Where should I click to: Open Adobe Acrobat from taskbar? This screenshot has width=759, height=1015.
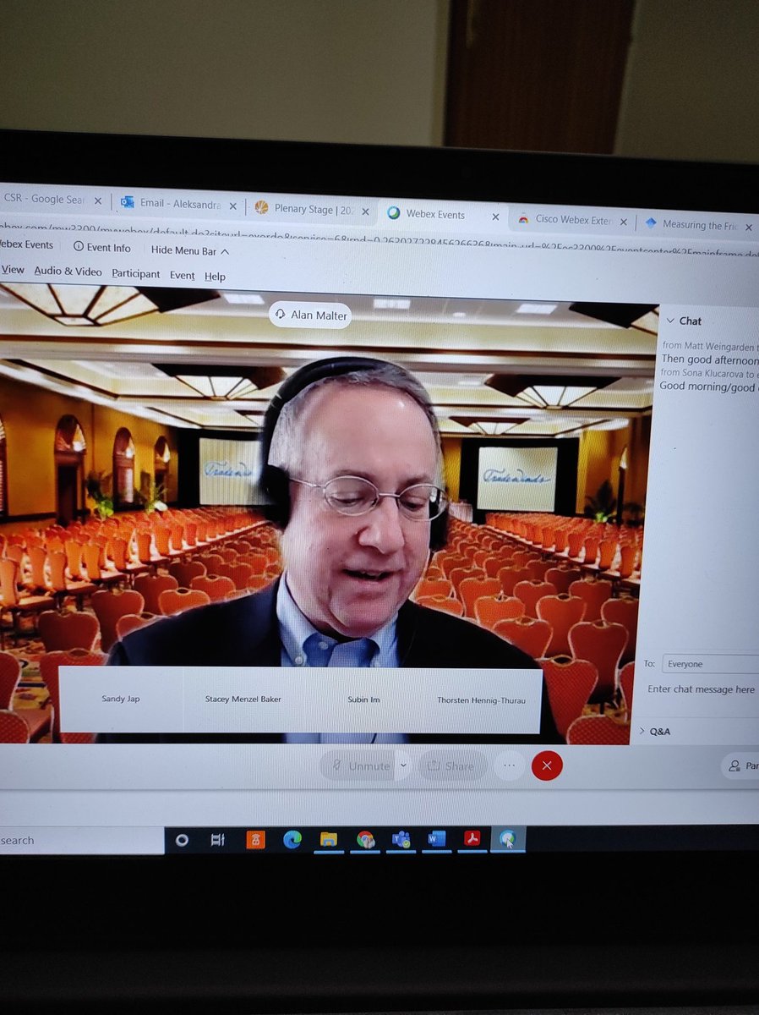(x=471, y=839)
